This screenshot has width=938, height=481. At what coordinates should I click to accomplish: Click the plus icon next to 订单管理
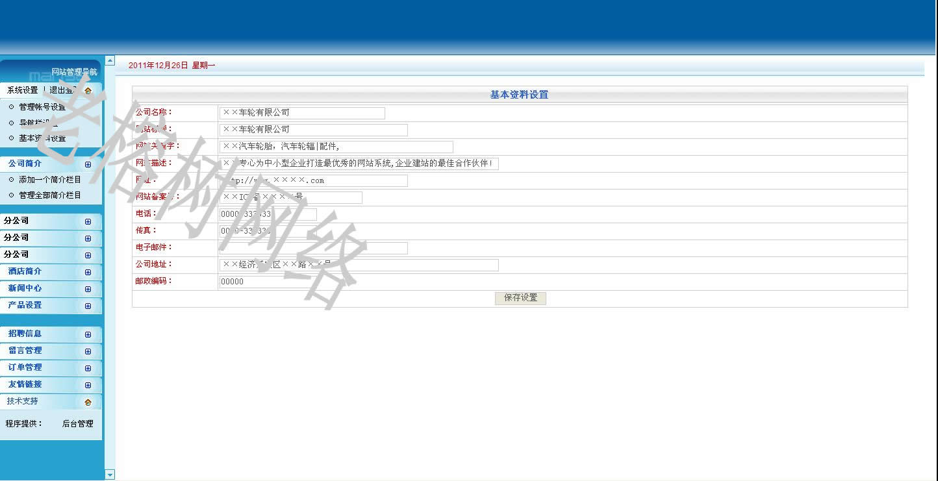(x=88, y=368)
